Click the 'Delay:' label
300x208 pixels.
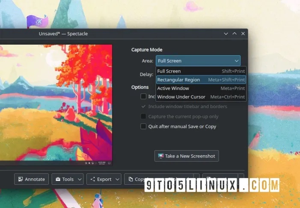(146, 74)
